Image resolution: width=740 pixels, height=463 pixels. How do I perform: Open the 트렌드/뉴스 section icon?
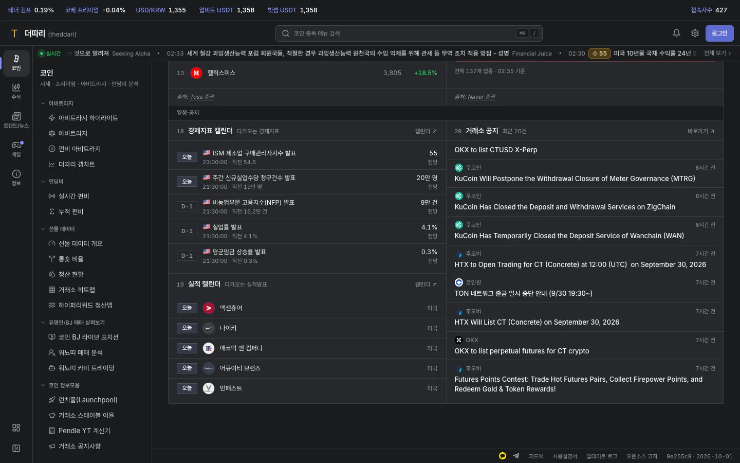[16, 120]
